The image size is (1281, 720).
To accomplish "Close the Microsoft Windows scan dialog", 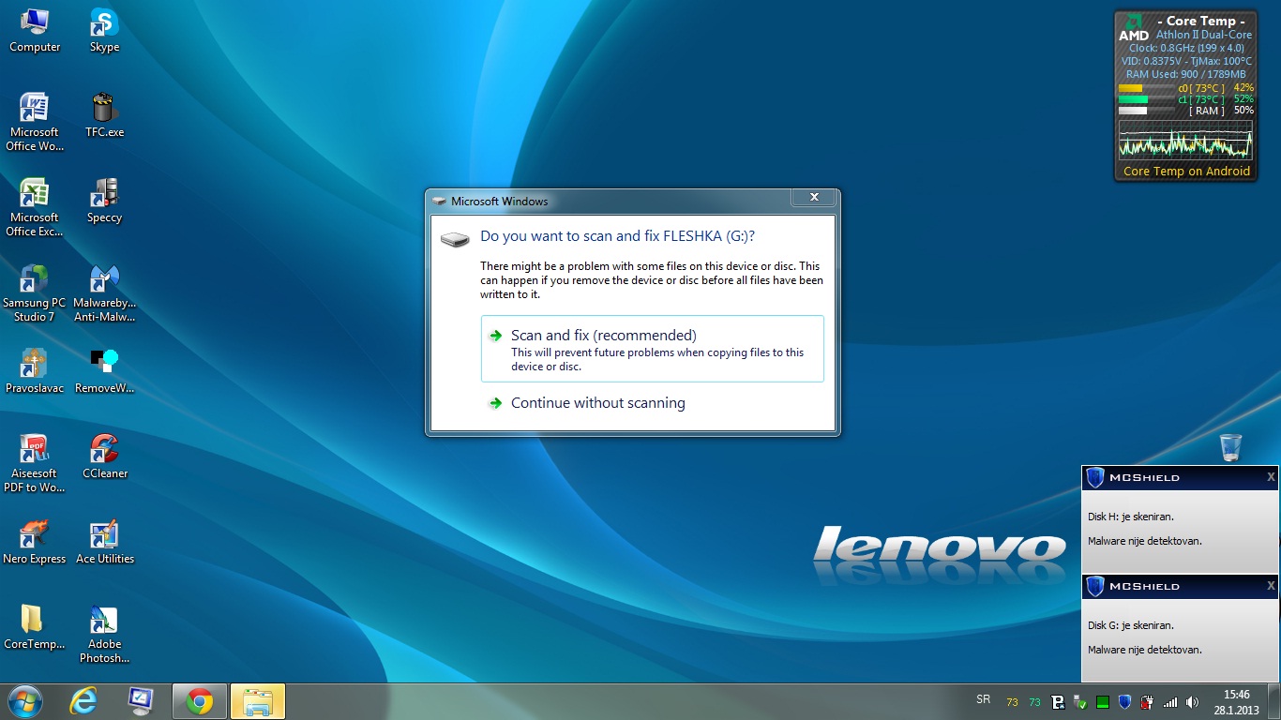I will point(814,197).
